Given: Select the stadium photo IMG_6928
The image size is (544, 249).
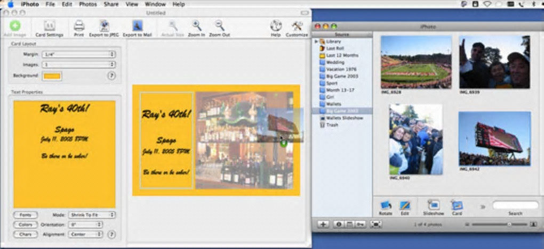Looking at the screenshot, I should point(416,62).
